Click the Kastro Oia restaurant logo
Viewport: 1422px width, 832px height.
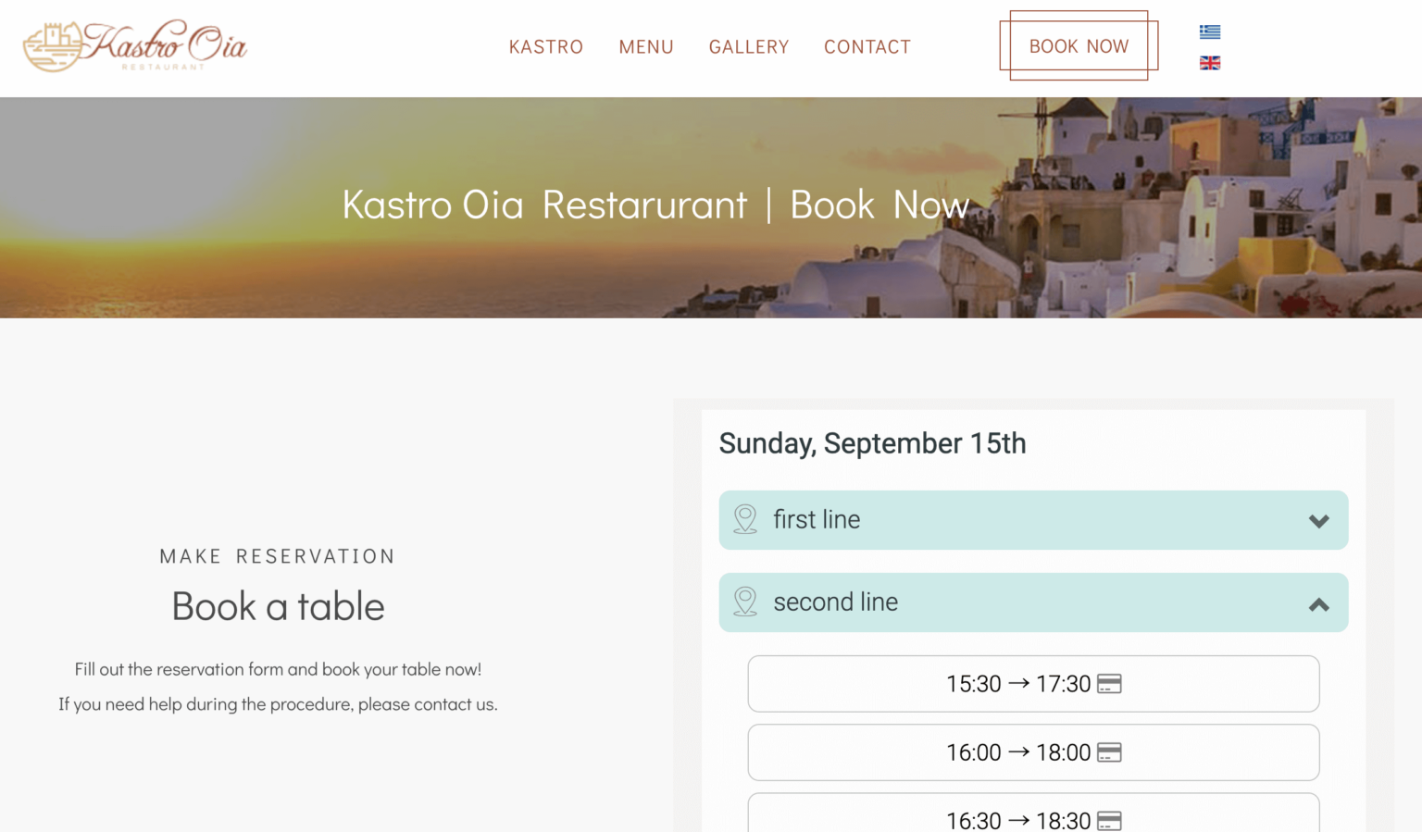pos(135,46)
